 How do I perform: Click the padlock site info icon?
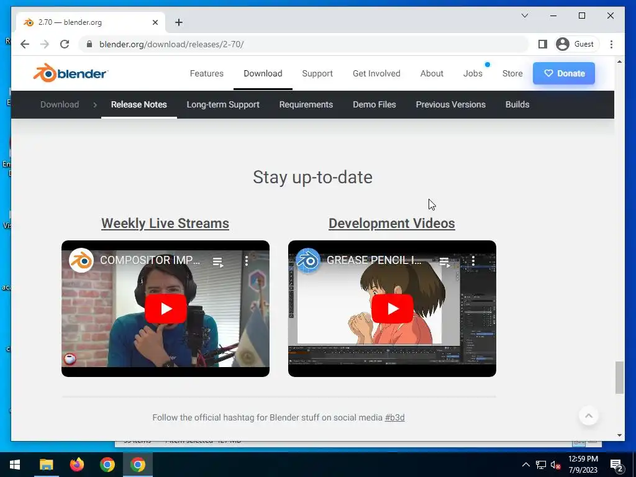[89, 44]
